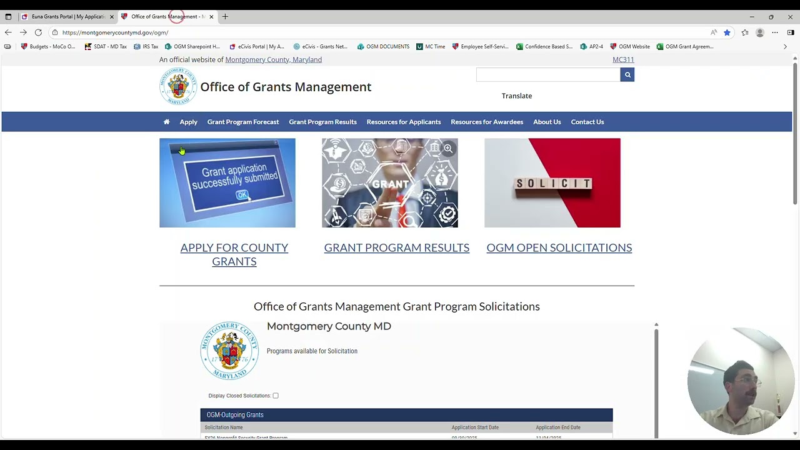
Task: Go back to the previous page
Action: pos(8,32)
